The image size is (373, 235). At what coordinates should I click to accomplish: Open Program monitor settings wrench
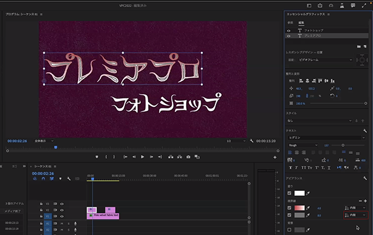[251, 141]
